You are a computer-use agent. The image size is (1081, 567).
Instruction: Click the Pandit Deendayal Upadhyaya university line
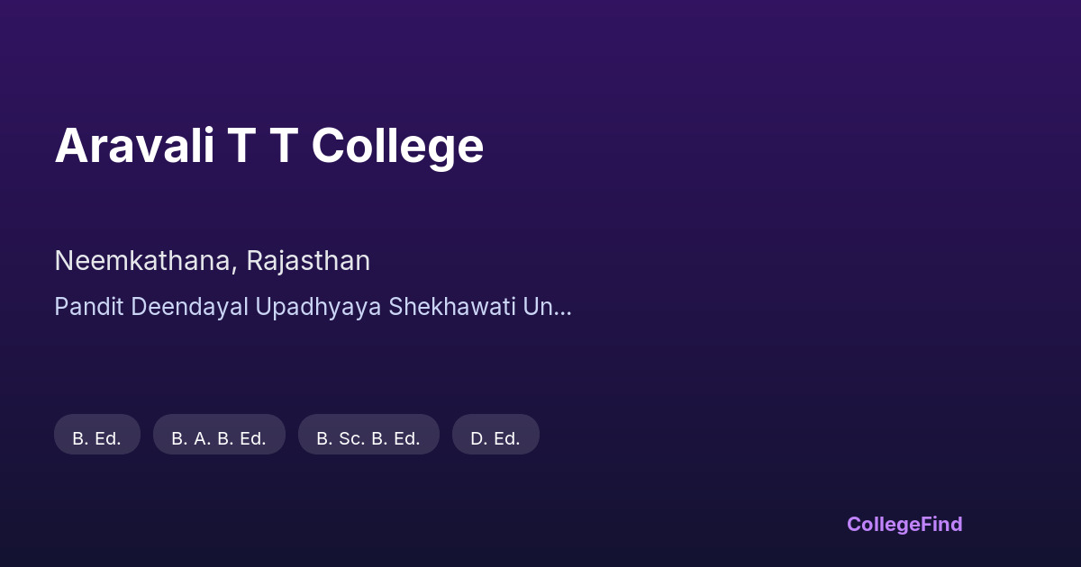(312, 307)
